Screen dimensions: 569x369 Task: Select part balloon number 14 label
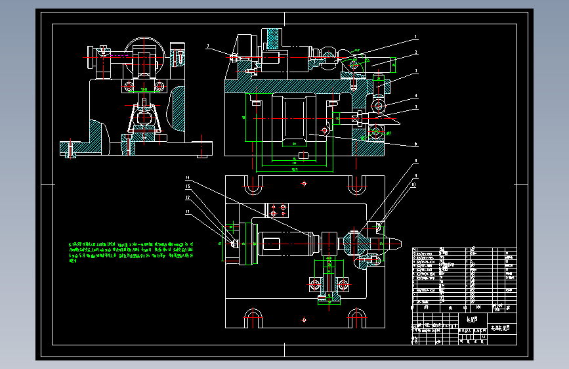coord(188,177)
